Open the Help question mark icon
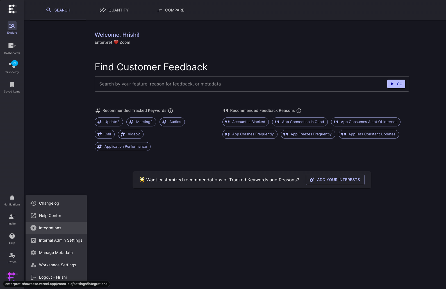This screenshot has width=446, height=289. pos(12,236)
